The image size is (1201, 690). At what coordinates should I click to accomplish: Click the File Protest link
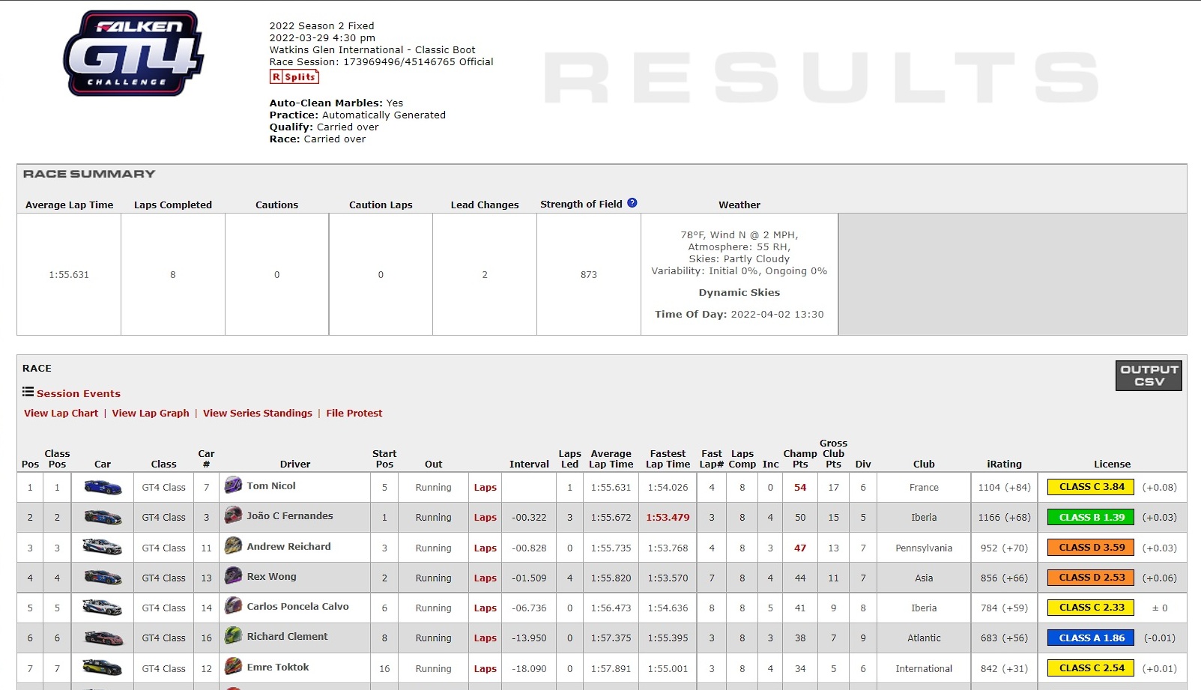click(354, 413)
